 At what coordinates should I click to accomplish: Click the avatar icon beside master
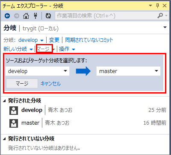(x=14, y=123)
